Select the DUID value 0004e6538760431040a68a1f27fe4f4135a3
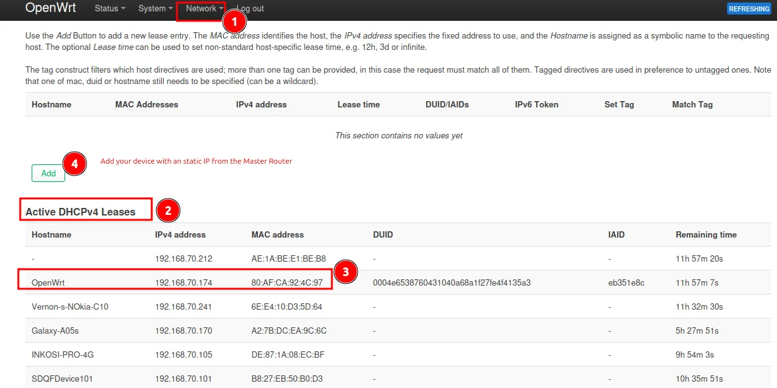 tap(451, 282)
